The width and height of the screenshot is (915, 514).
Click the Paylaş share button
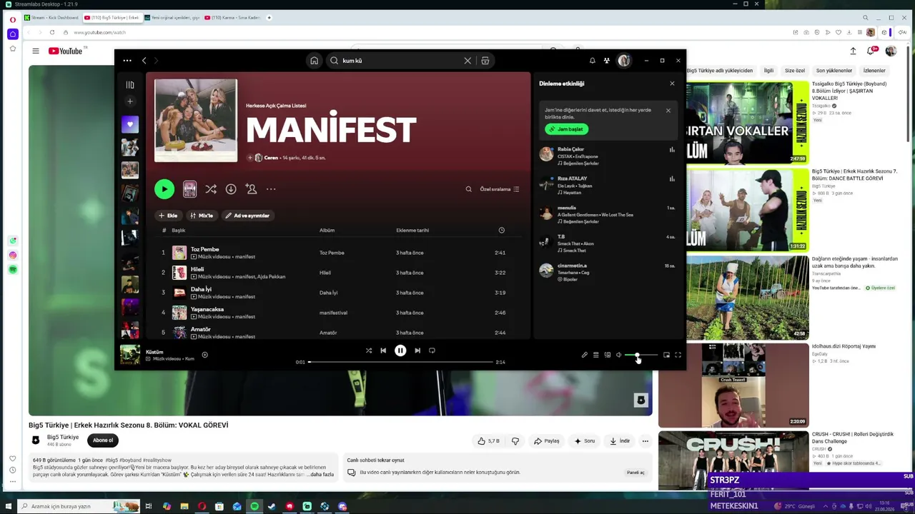coord(547,441)
